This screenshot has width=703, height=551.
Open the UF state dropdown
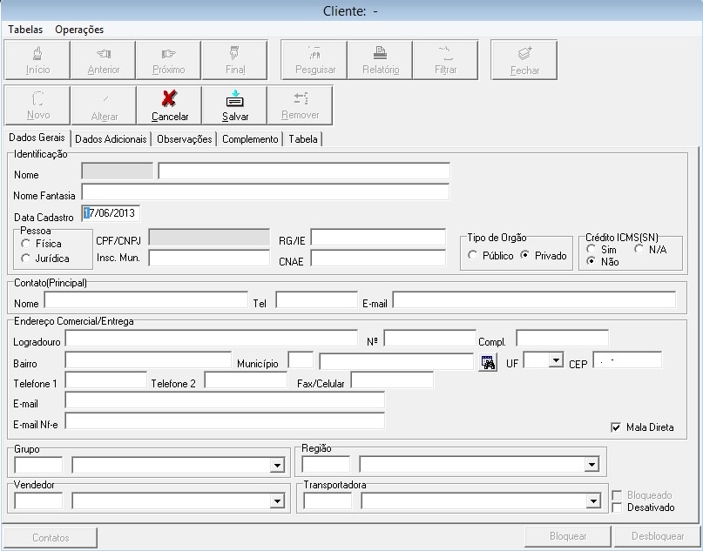point(556,359)
